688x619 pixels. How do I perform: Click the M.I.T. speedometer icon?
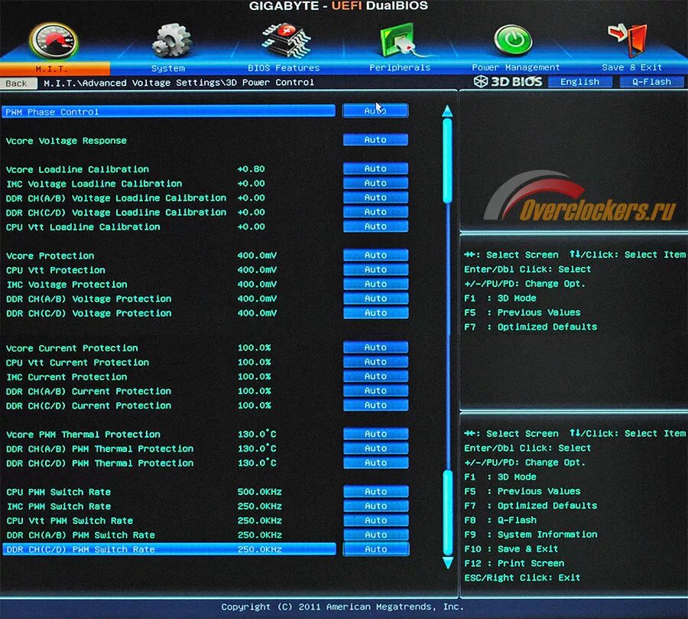coord(54,41)
